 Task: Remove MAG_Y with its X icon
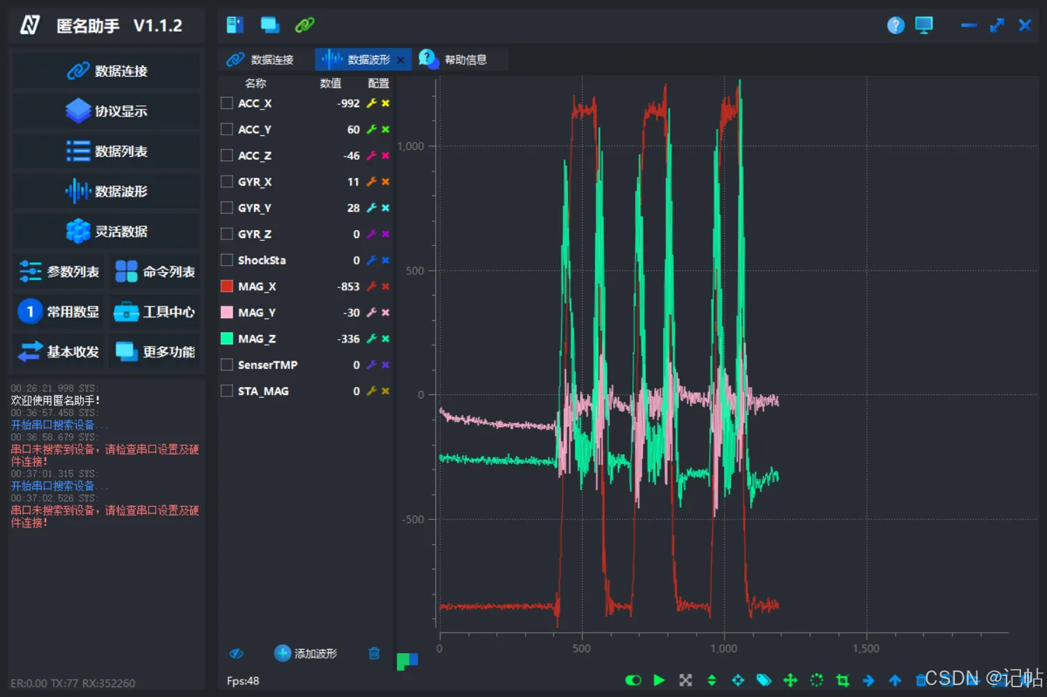385,313
